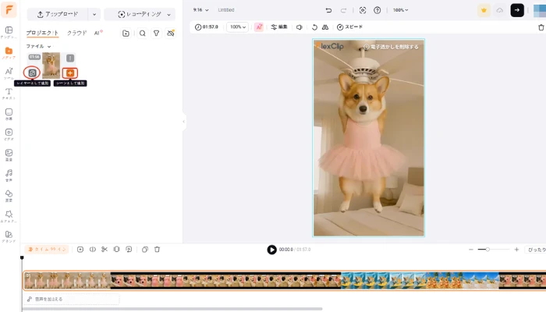The image size is (546, 312).
Task: Open the Templates sidebar panel
Action: point(9,32)
